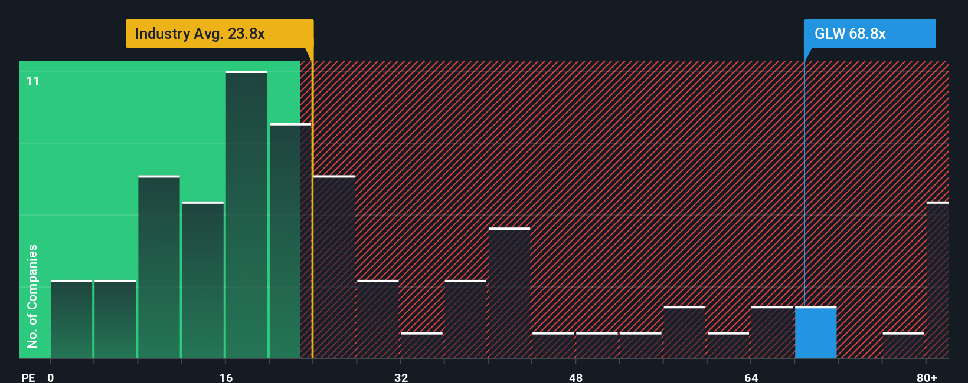Select the tallest bar at PE 16-20
The width and height of the screenshot is (968, 383).
pyautogui.click(x=247, y=214)
